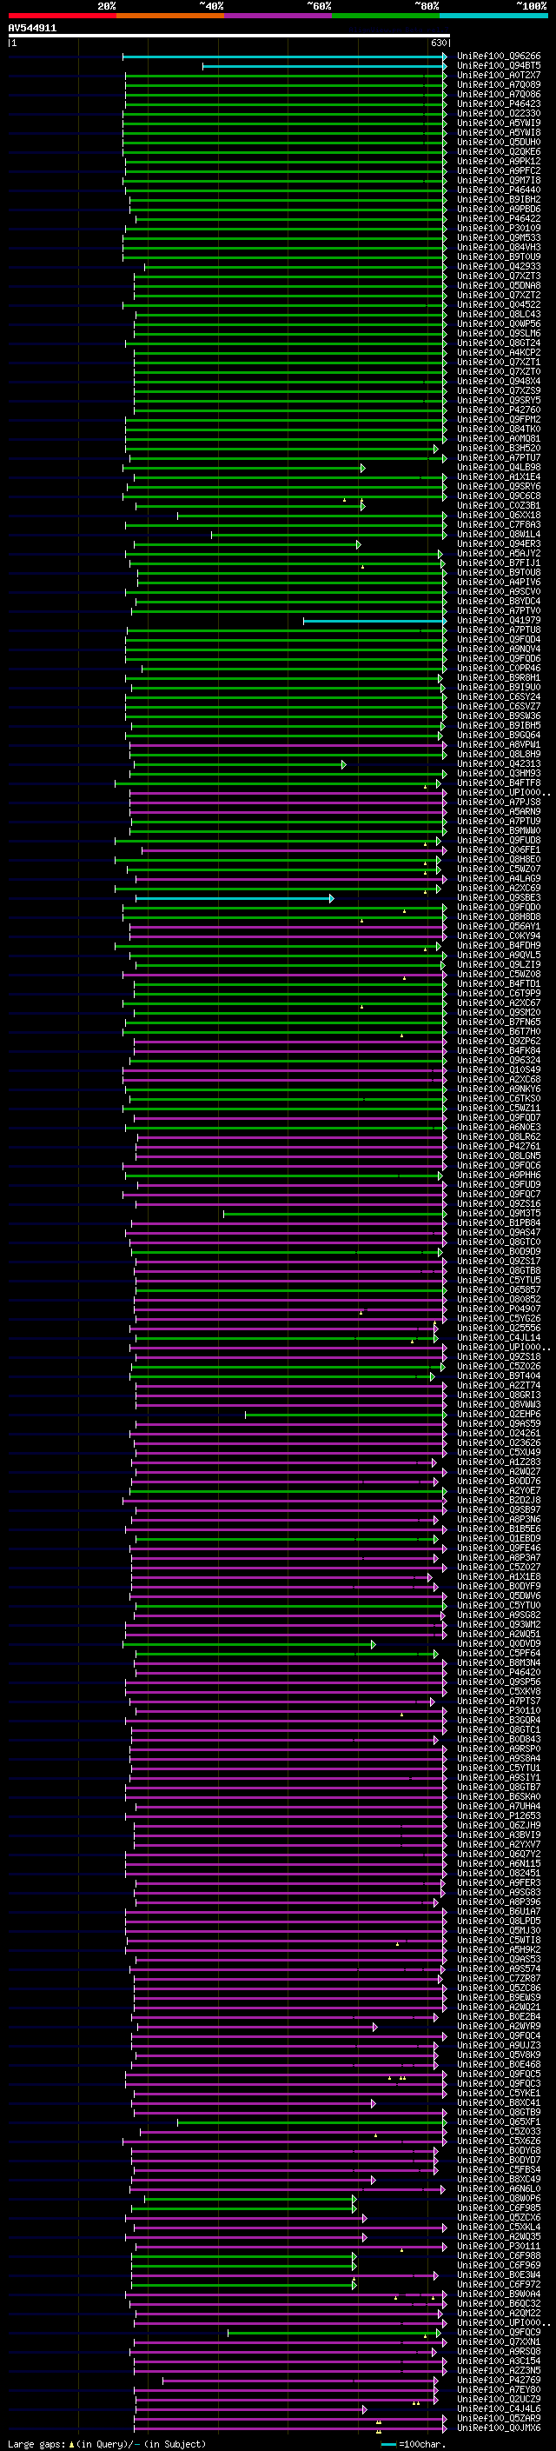This screenshot has height=2451, width=556.
Task: Select label UniRef100_Q3HM93
Action: click(x=498, y=773)
